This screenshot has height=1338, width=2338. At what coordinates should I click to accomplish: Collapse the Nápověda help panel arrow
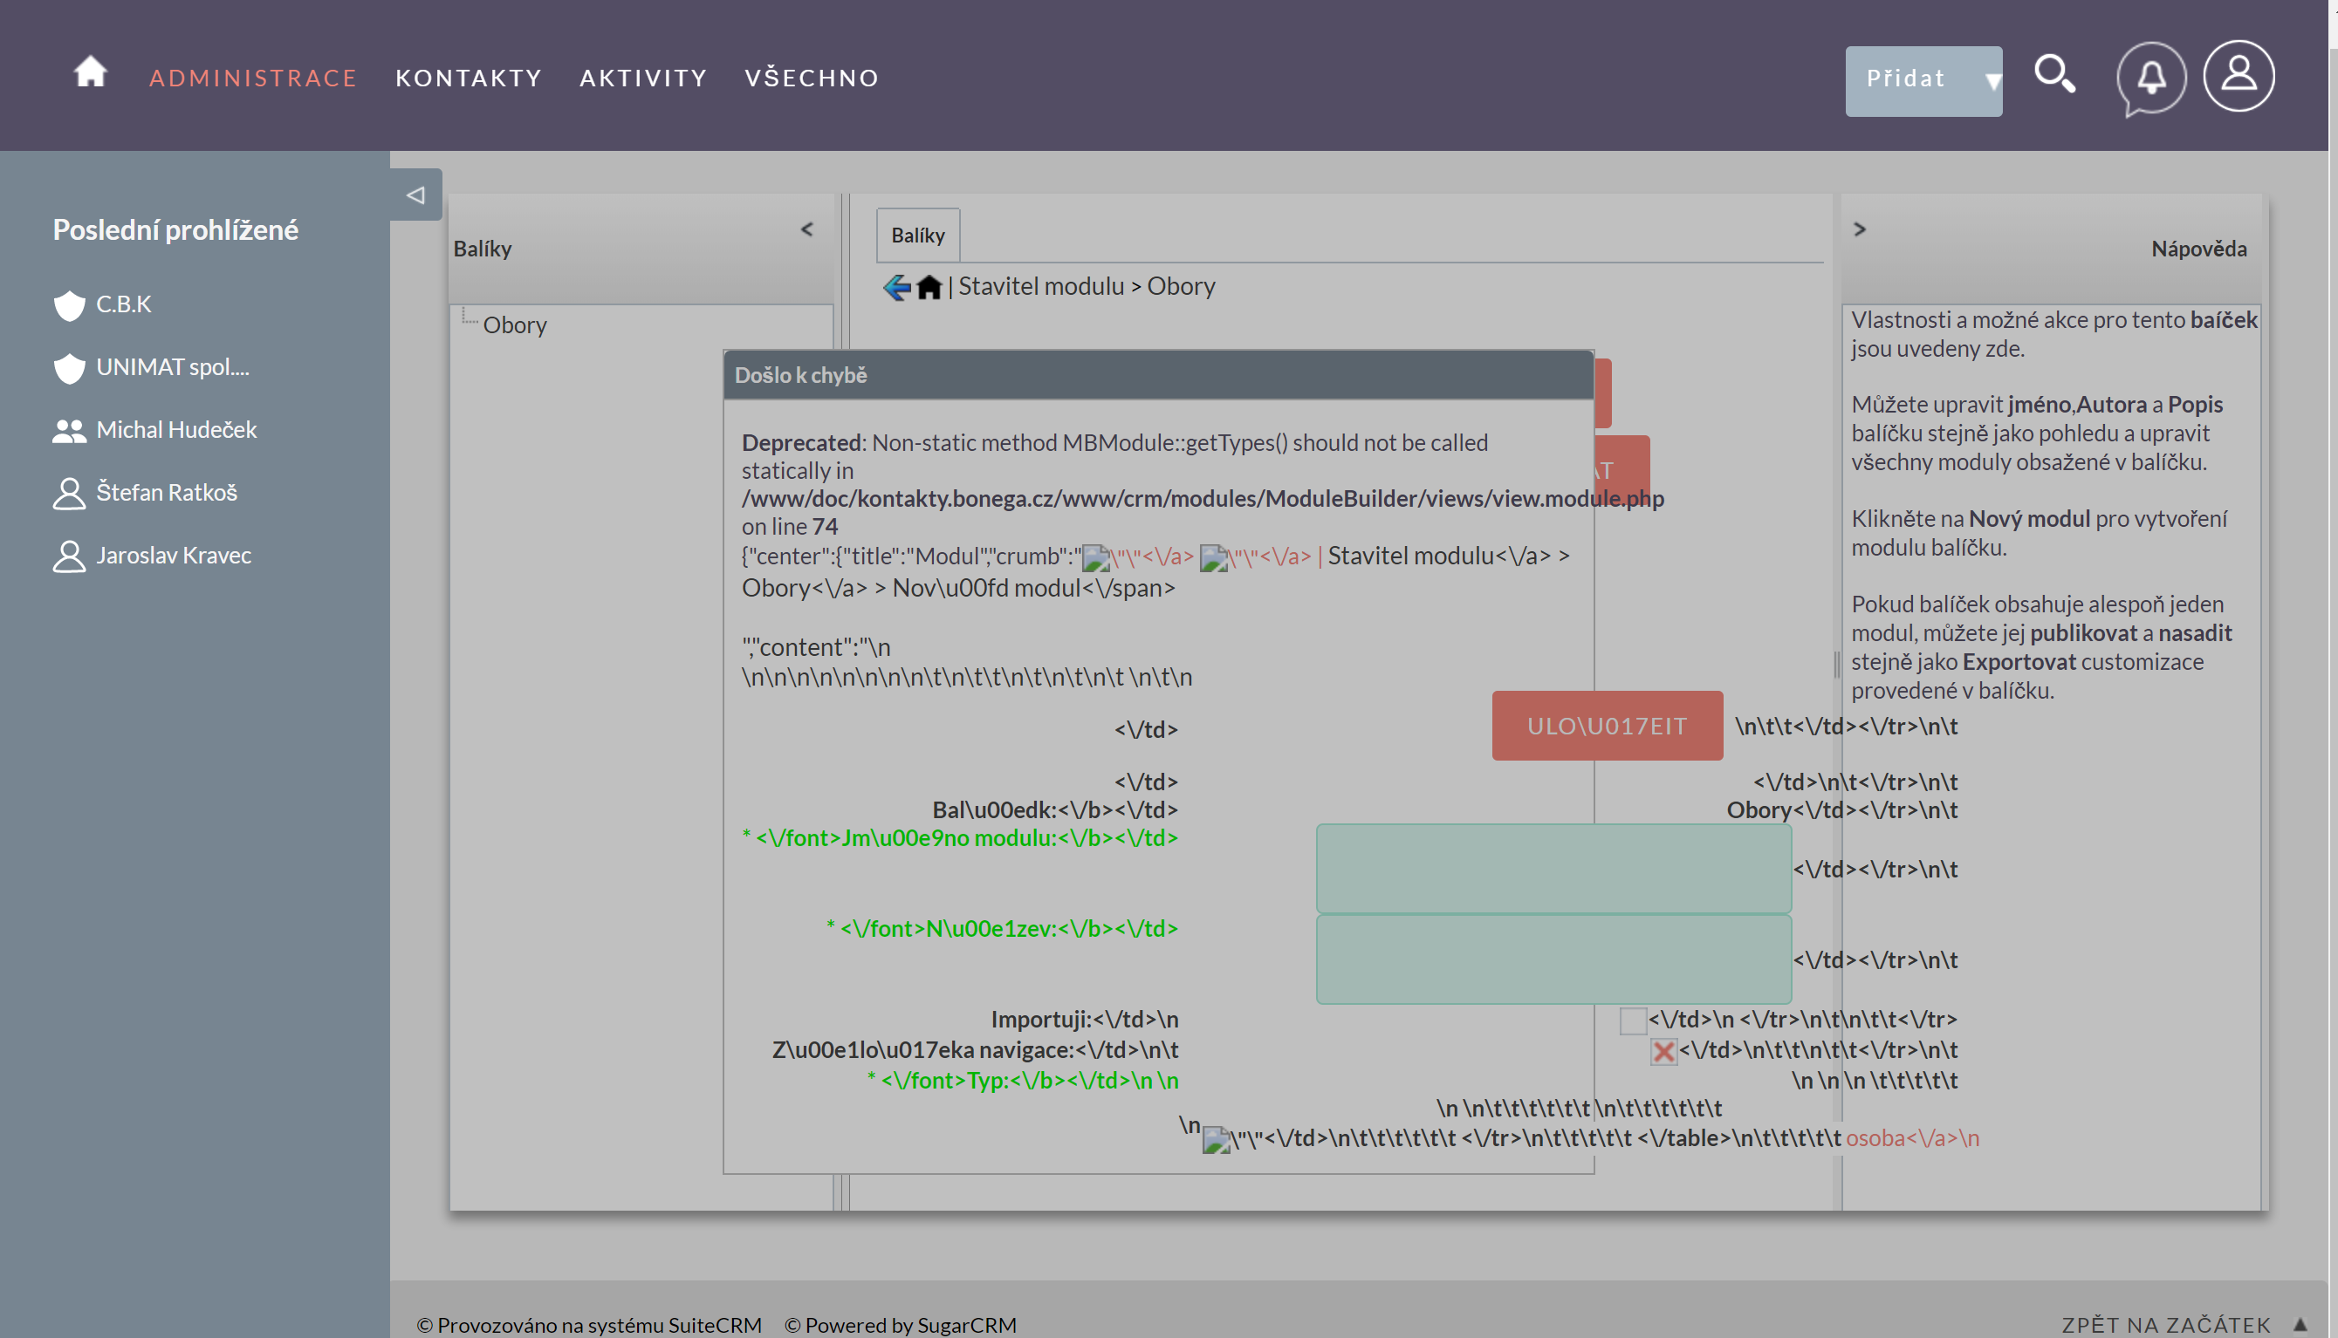click(x=1859, y=229)
